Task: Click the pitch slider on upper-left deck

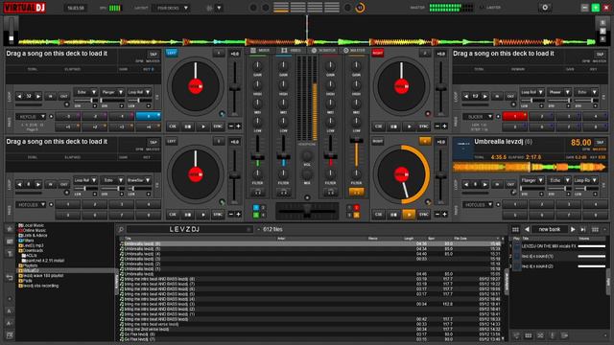Action: pos(234,88)
